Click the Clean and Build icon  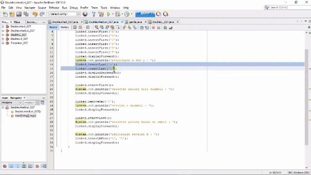coord(101,14)
